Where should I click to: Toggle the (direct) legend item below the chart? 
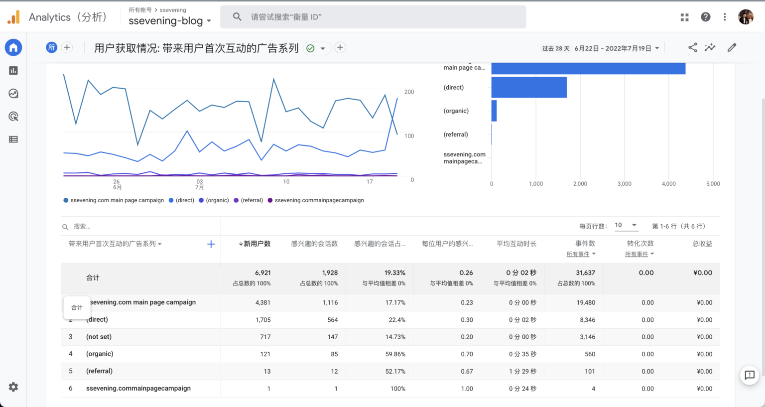coord(181,200)
